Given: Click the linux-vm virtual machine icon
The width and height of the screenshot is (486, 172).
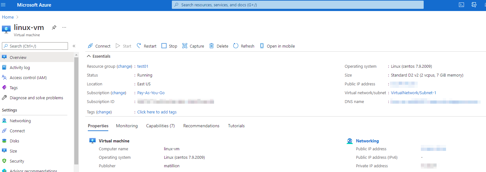Looking at the screenshot, I should 6,29.
